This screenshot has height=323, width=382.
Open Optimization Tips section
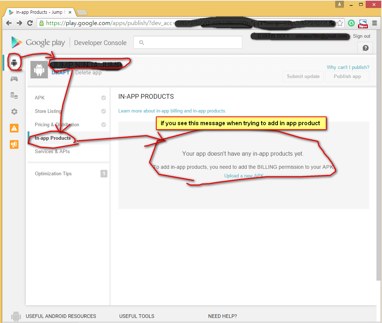coord(53,173)
